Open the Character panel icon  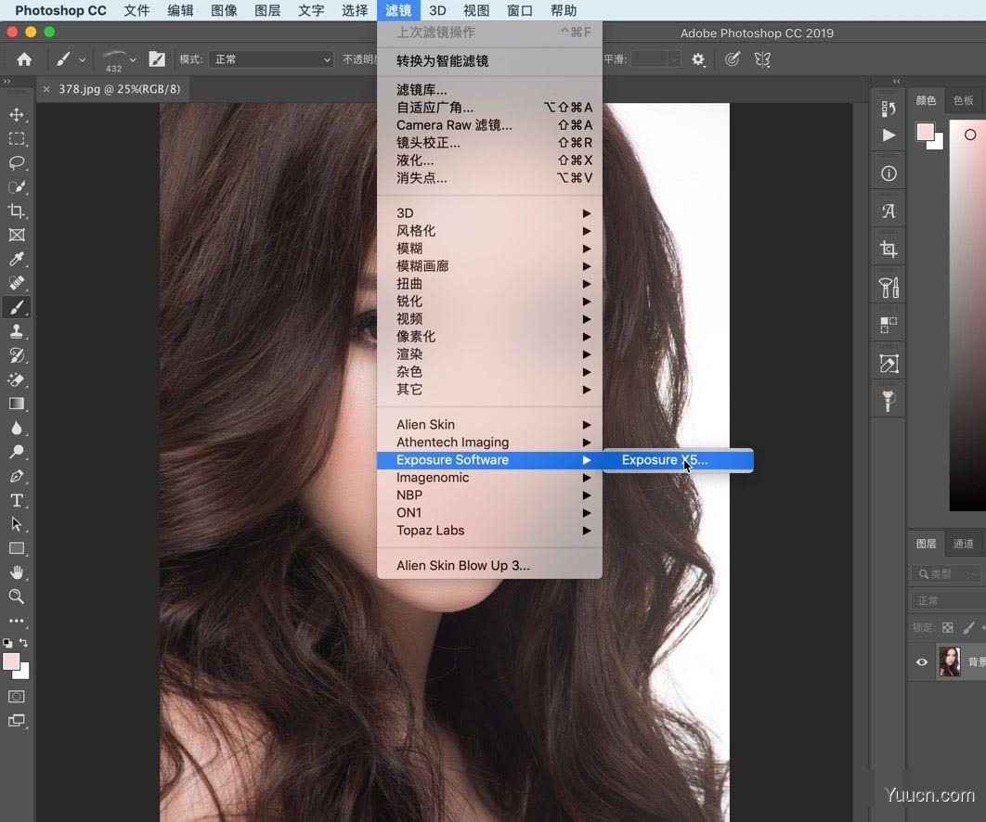pos(889,212)
